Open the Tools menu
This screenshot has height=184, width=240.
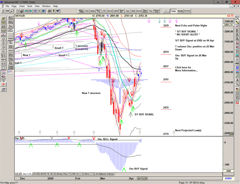tap(30, 6)
